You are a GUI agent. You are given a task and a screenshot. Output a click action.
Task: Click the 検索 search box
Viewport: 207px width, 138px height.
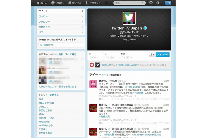point(128,3)
